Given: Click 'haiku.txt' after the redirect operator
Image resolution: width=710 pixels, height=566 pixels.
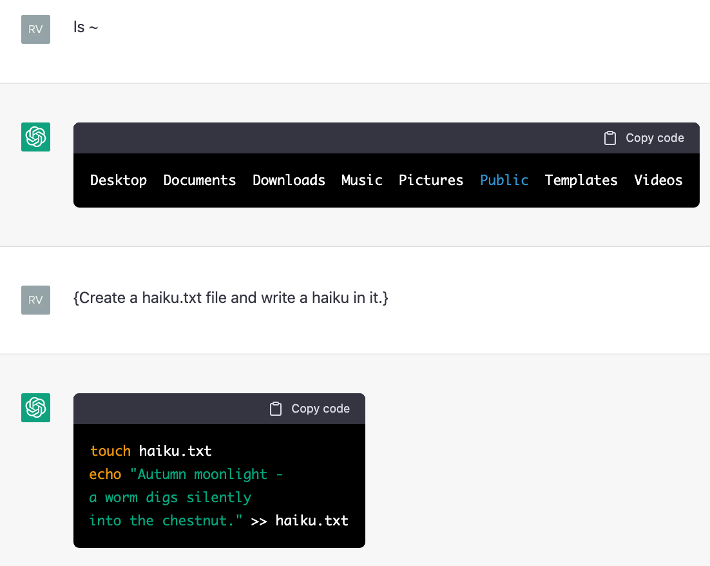Looking at the screenshot, I should (x=312, y=520).
